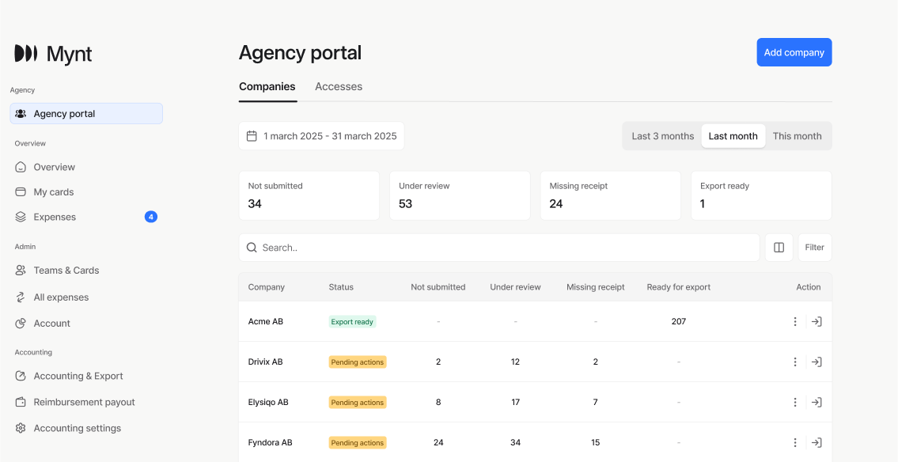Click the Accounting settings gear icon
Image resolution: width=898 pixels, height=462 pixels.
point(21,428)
